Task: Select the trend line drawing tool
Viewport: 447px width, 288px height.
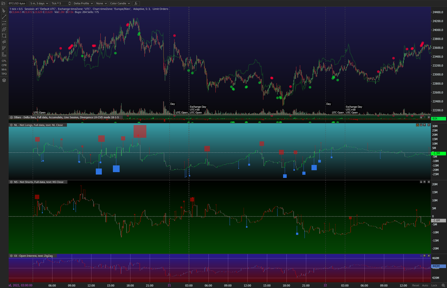Action: tap(4, 17)
